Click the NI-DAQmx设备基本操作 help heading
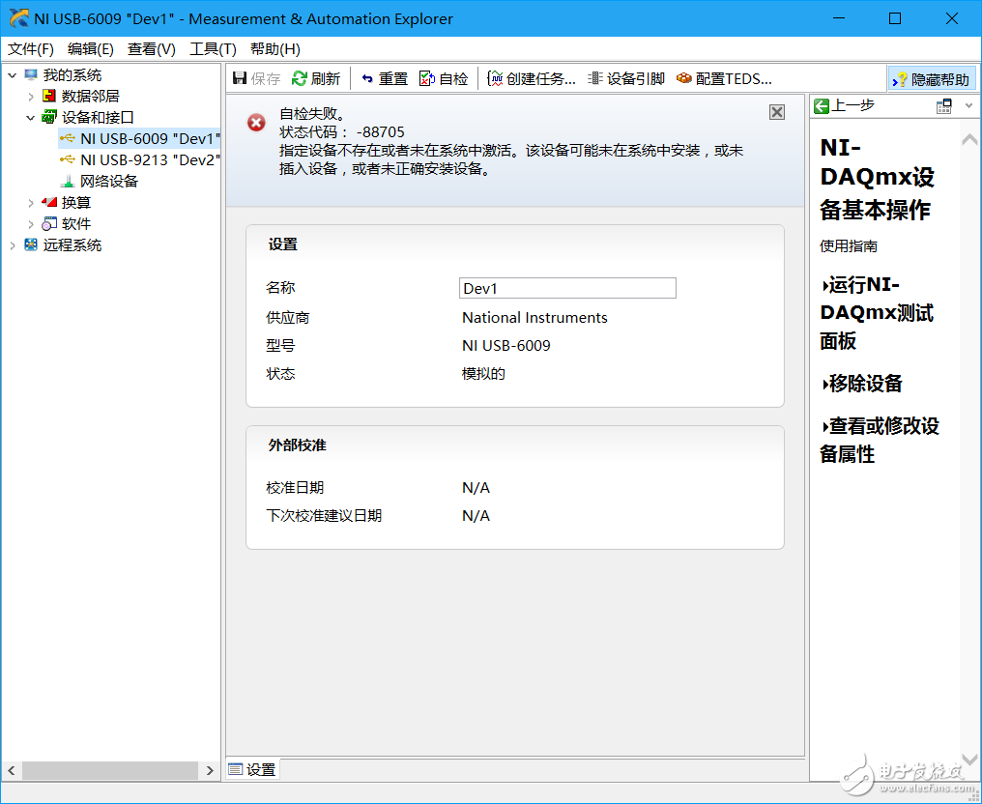 [x=877, y=178]
